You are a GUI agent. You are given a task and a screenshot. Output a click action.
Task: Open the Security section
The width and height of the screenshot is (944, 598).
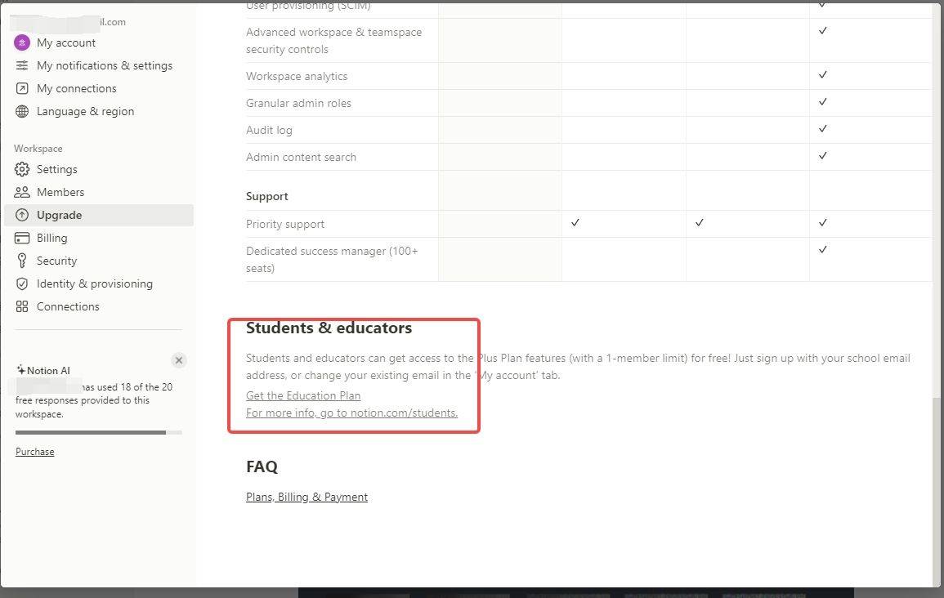tap(56, 261)
